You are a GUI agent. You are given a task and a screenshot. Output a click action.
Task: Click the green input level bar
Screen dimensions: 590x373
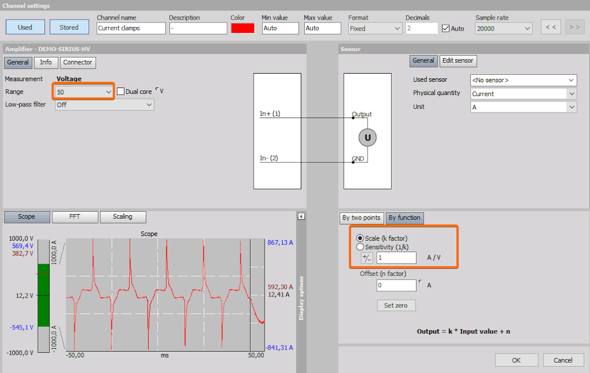coord(43,295)
